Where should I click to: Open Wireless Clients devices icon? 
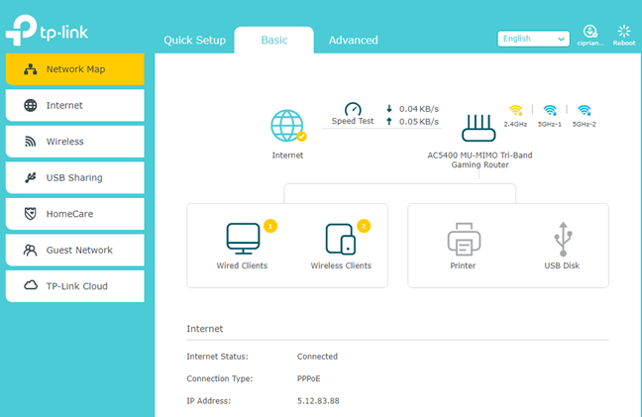(x=341, y=239)
